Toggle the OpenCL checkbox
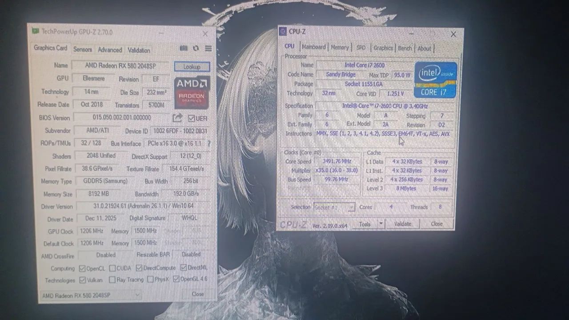 [x=82, y=268]
